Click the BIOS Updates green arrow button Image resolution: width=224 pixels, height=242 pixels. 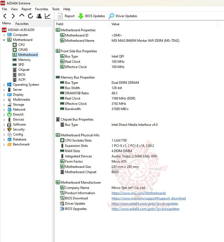click(x=91, y=16)
